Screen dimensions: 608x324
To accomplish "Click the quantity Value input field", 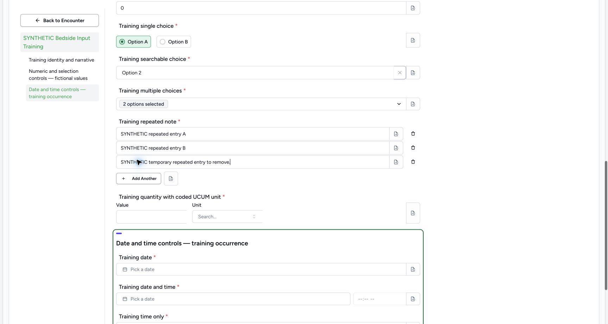I will coord(151,217).
